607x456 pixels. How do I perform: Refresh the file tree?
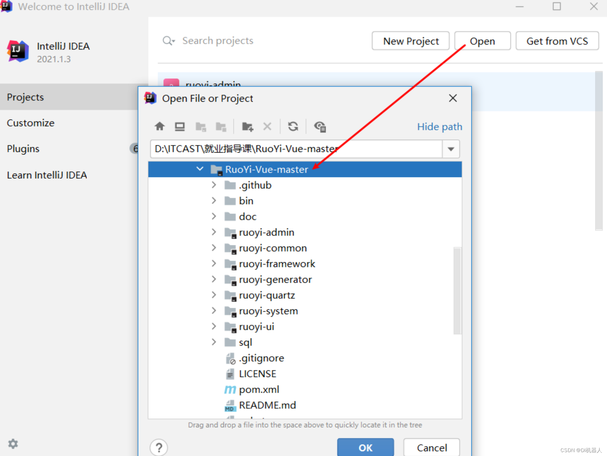[x=293, y=126]
